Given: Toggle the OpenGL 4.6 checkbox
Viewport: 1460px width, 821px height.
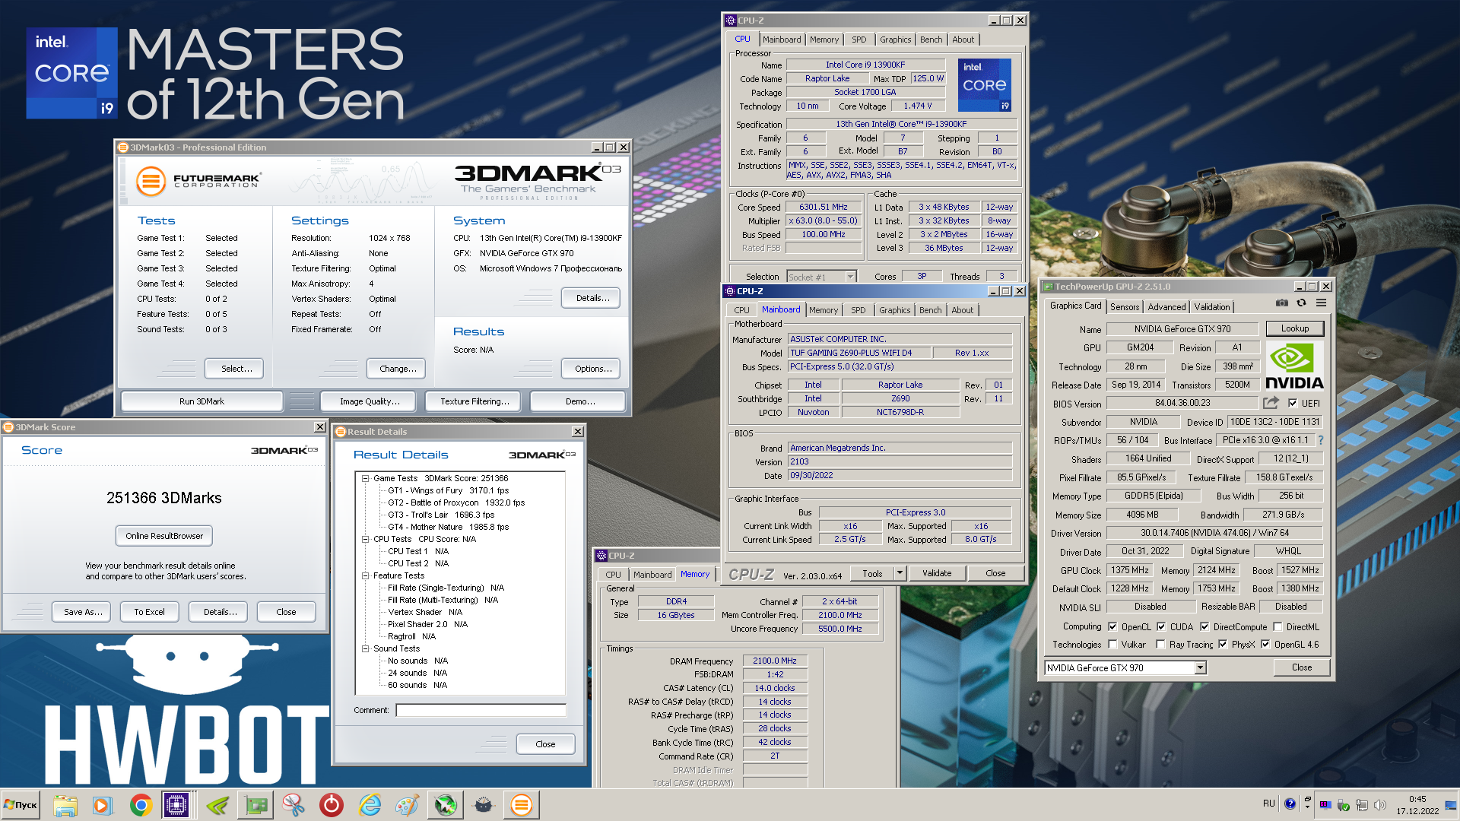Looking at the screenshot, I should pyautogui.click(x=1265, y=645).
